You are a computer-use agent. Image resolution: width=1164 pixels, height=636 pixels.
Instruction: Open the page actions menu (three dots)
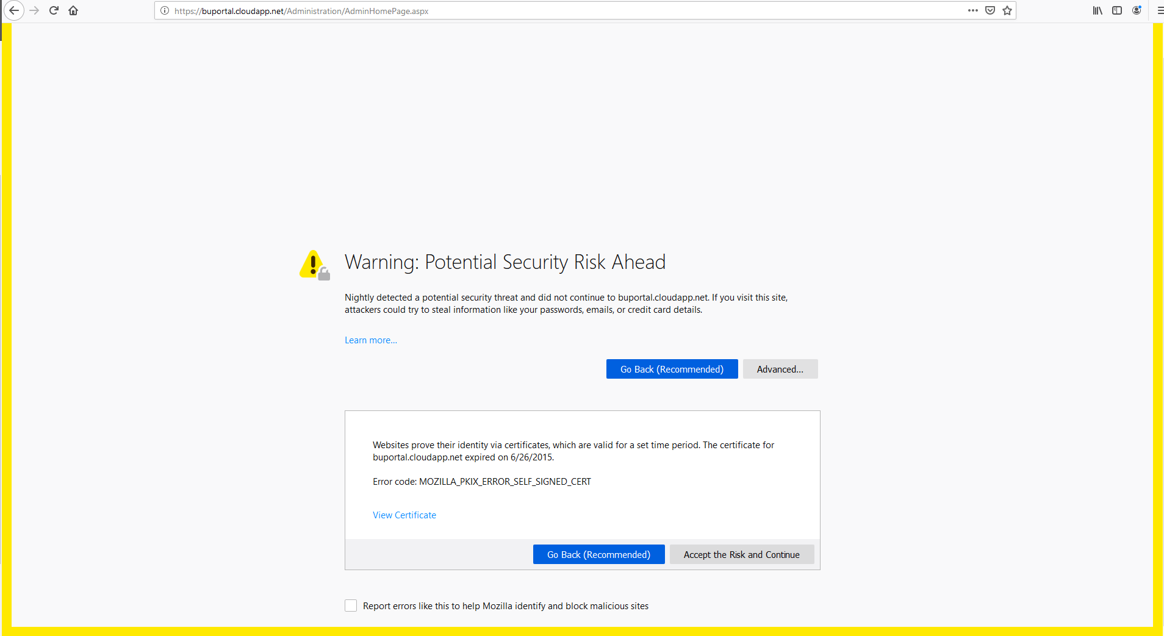tap(974, 10)
